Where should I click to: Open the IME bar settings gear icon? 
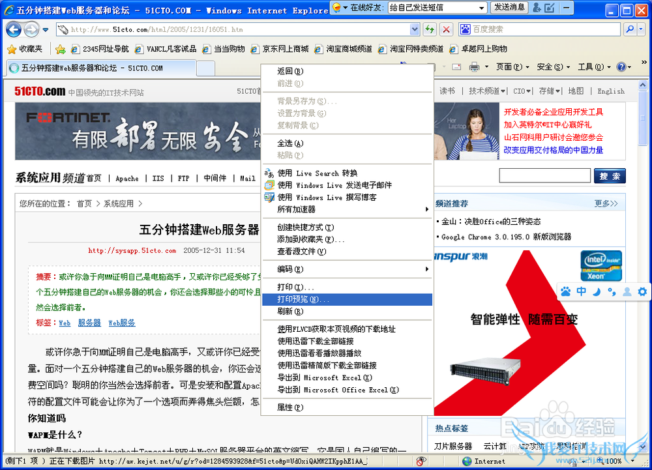tap(642, 291)
